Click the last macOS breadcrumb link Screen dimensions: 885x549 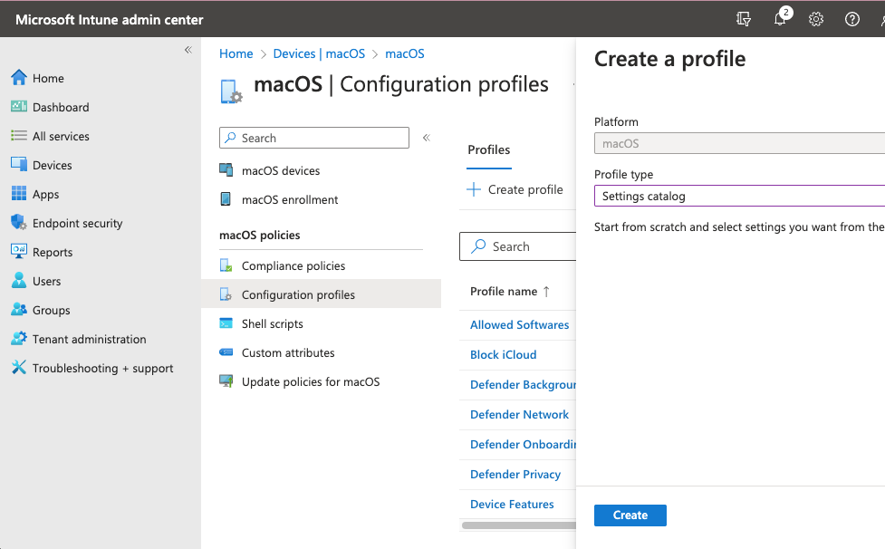point(405,53)
